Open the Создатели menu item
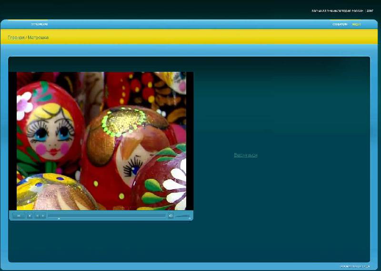This screenshot has height=271, width=381. [340, 24]
